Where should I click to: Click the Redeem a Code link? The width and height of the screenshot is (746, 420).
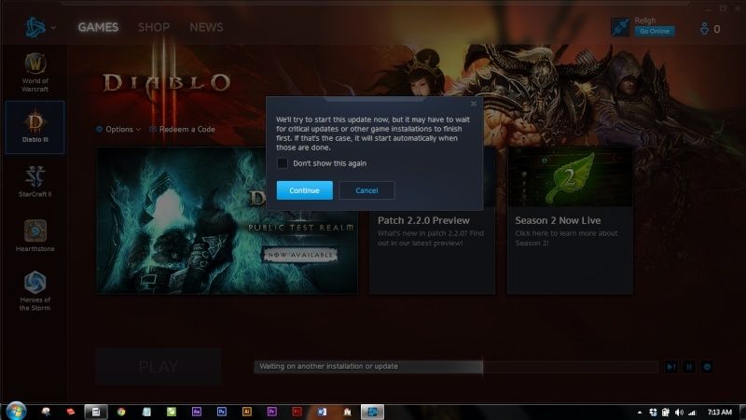coord(182,129)
